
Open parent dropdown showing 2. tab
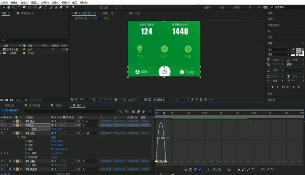(89, 121)
